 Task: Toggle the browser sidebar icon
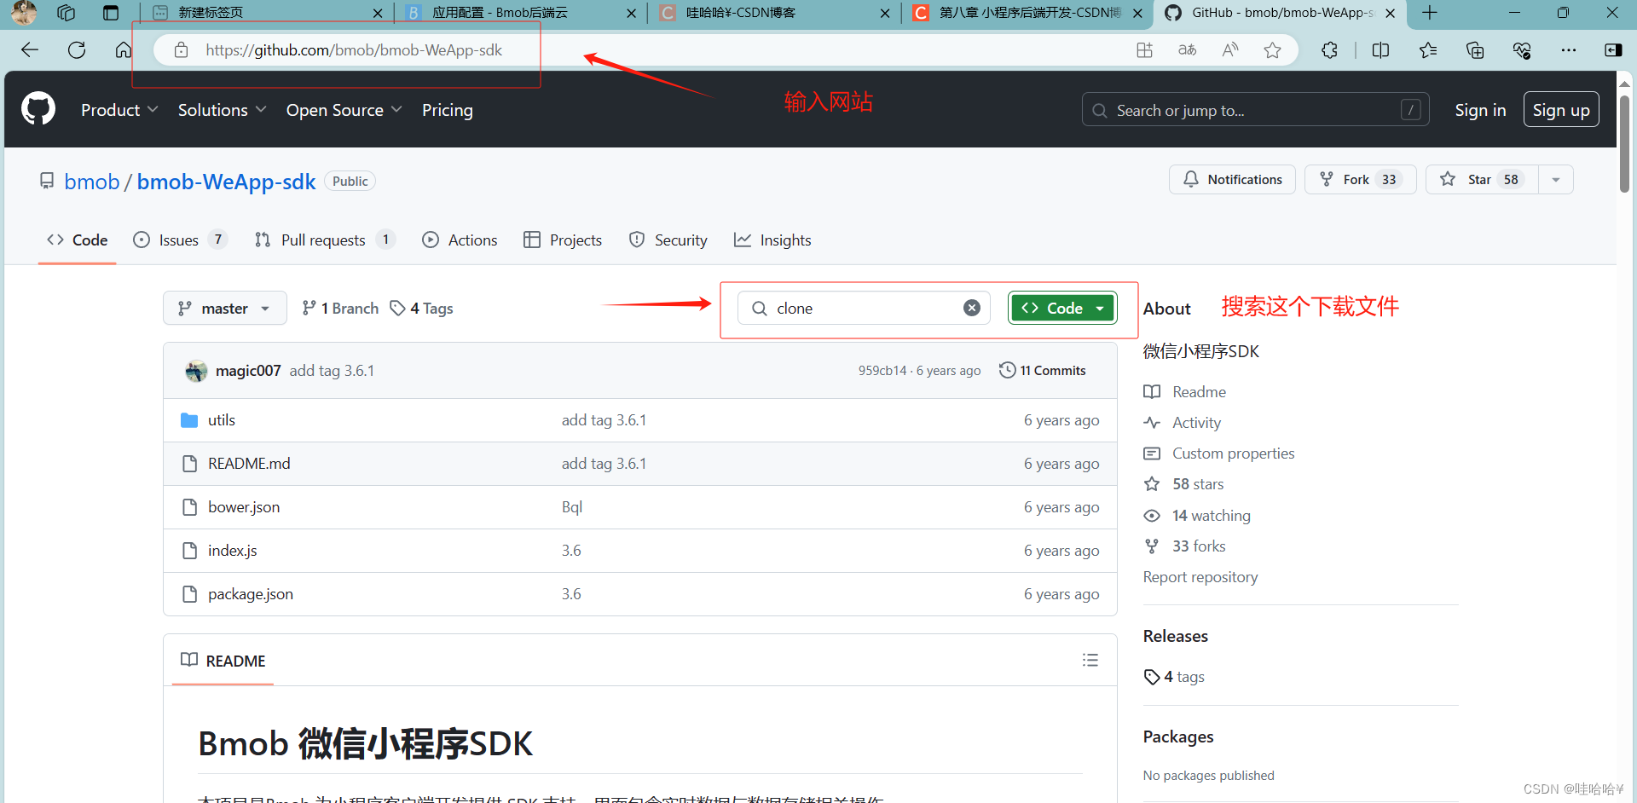tap(1613, 50)
